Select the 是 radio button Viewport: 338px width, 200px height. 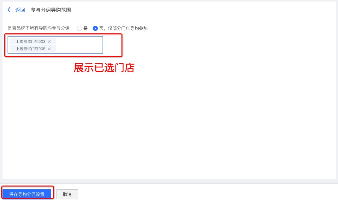point(79,28)
